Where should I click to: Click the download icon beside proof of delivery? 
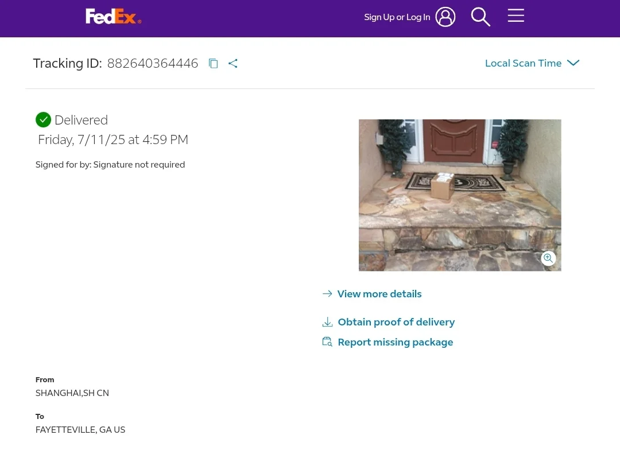coord(327,322)
